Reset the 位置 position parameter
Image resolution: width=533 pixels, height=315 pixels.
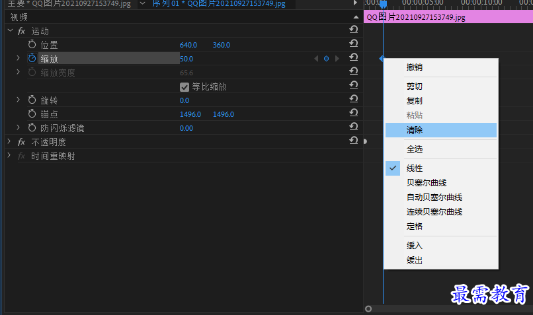[x=354, y=44]
